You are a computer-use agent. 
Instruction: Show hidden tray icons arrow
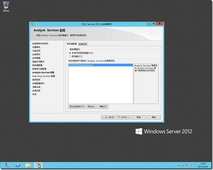[178, 165]
